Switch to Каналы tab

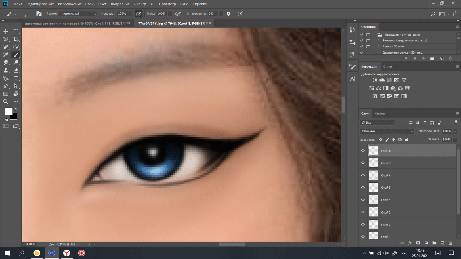pyautogui.click(x=379, y=113)
